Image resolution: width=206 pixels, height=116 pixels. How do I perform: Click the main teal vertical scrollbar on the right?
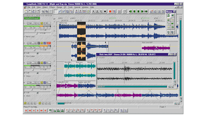coord(181,58)
